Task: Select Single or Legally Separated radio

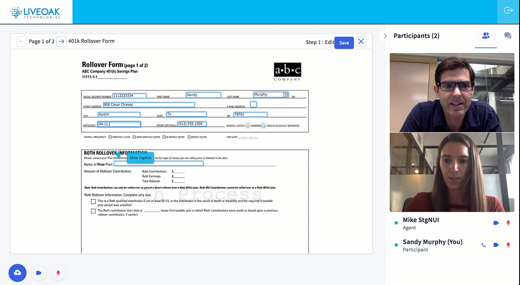Action: click(x=263, y=125)
